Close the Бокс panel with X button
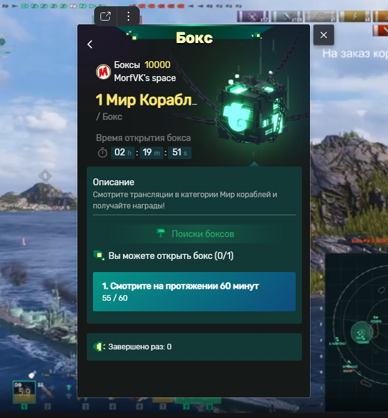Screen dimensions: 388x418 click(324, 35)
